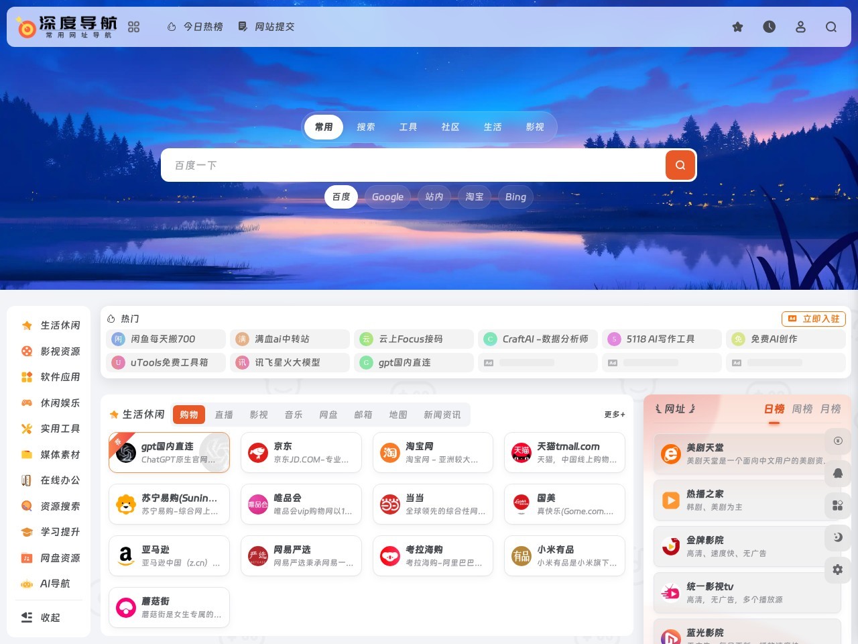Open the 小米有品 card
This screenshot has height=644, width=858.
point(564,556)
